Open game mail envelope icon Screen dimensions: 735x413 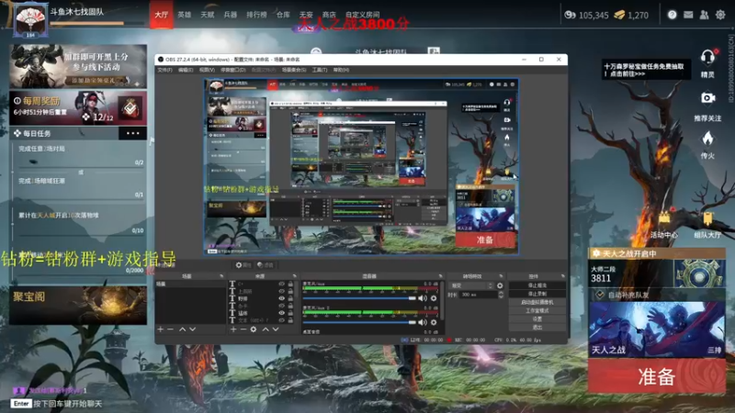(x=688, y=15)
